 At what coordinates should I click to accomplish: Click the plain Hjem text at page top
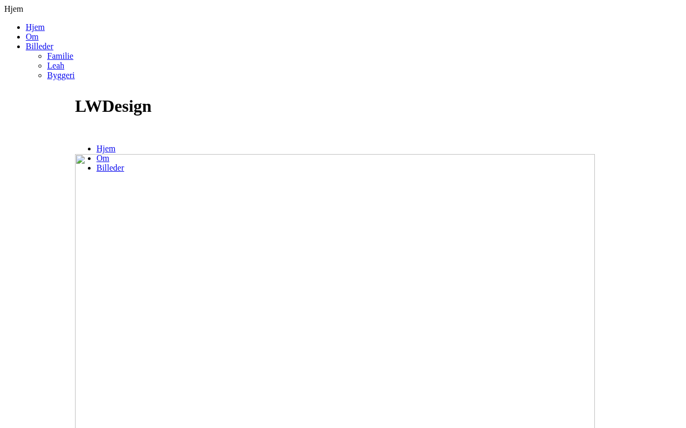pos(14,9)
